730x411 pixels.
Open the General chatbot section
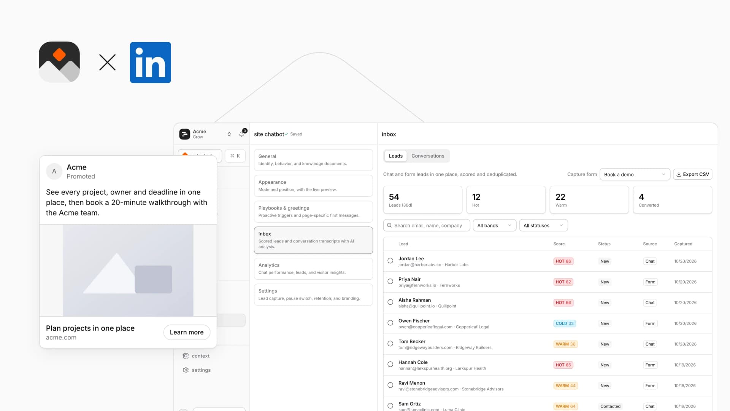(313, 160)
